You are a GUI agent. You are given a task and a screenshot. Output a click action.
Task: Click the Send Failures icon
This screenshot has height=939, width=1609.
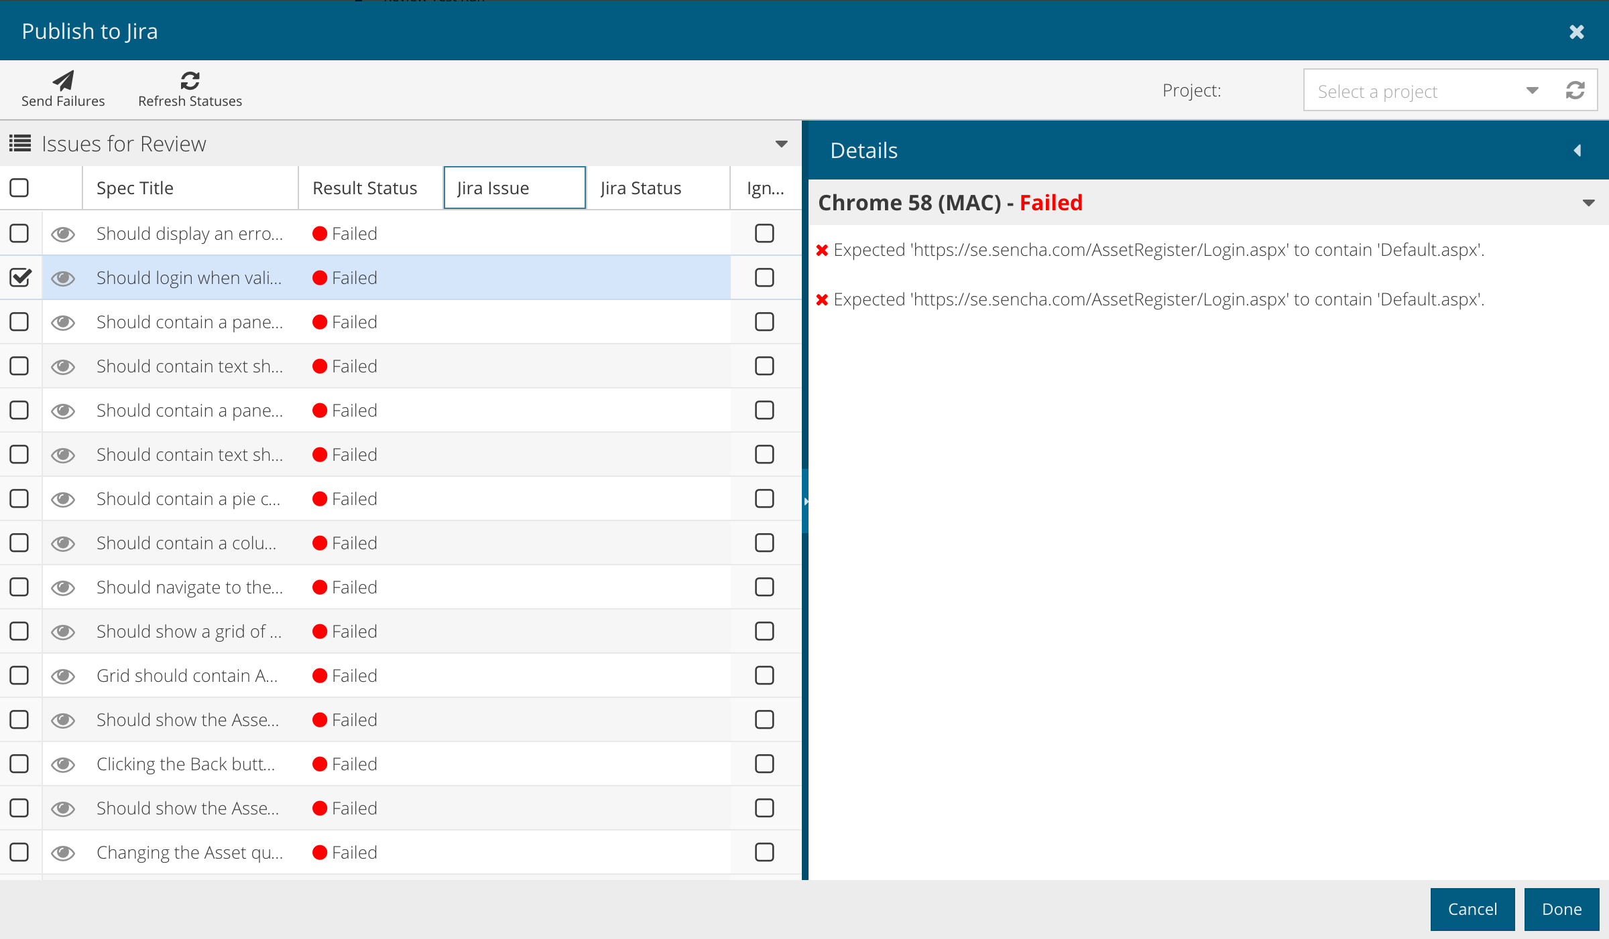tap(62, 80)
